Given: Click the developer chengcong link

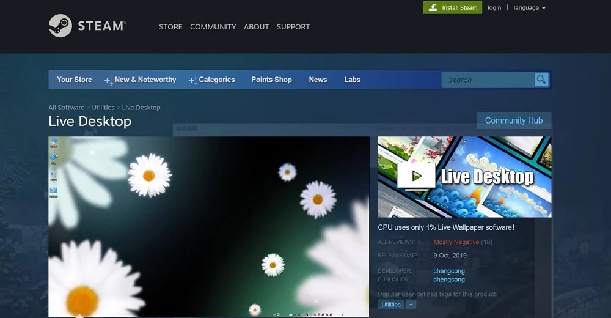Looking at the screenshot, I should tap(449, 271).
